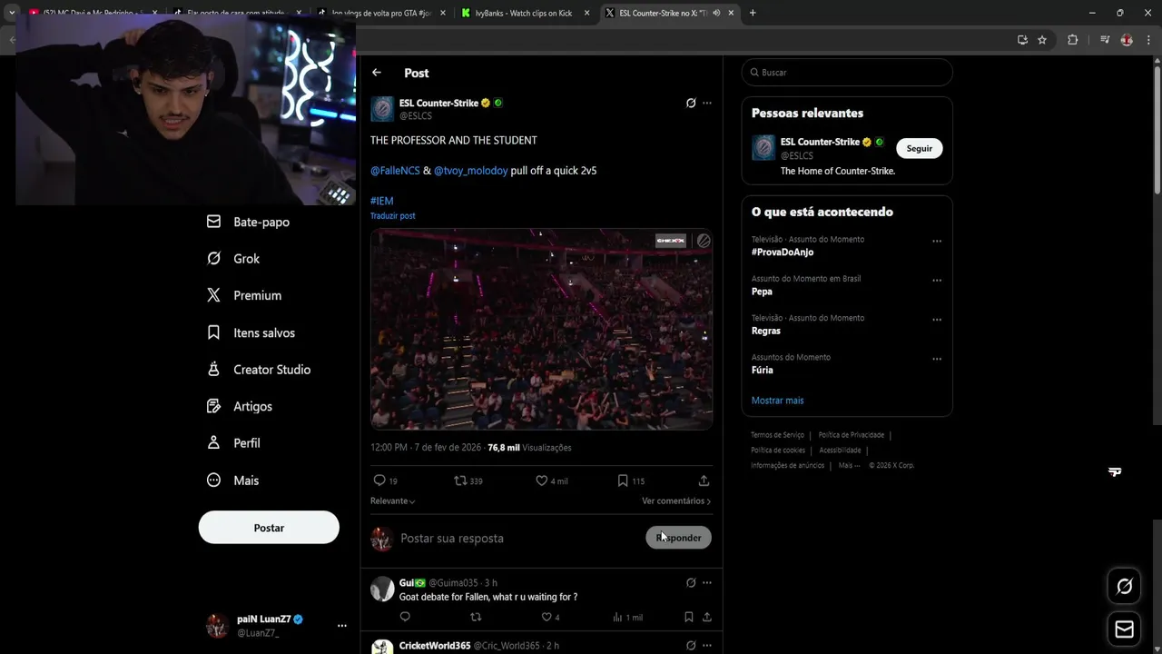Click the Postar button
1162x654 pixels.
pos(269,528)
